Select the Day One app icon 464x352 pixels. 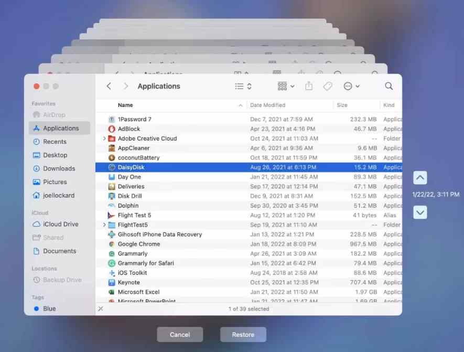pos(112,177)
